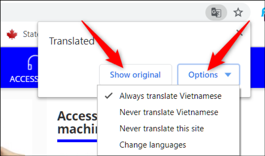The width and height of the screenshot is (265, 156).
Task: Click the Access machine heading text
Action: (77, 122)
